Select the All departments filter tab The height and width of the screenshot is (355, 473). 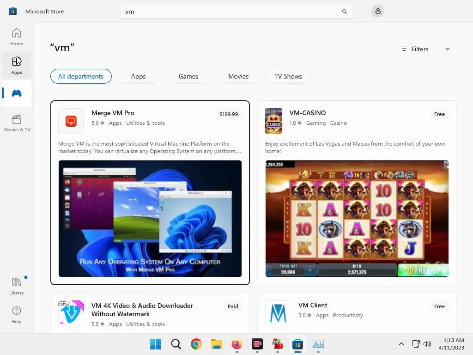click(x=81, y=76)
